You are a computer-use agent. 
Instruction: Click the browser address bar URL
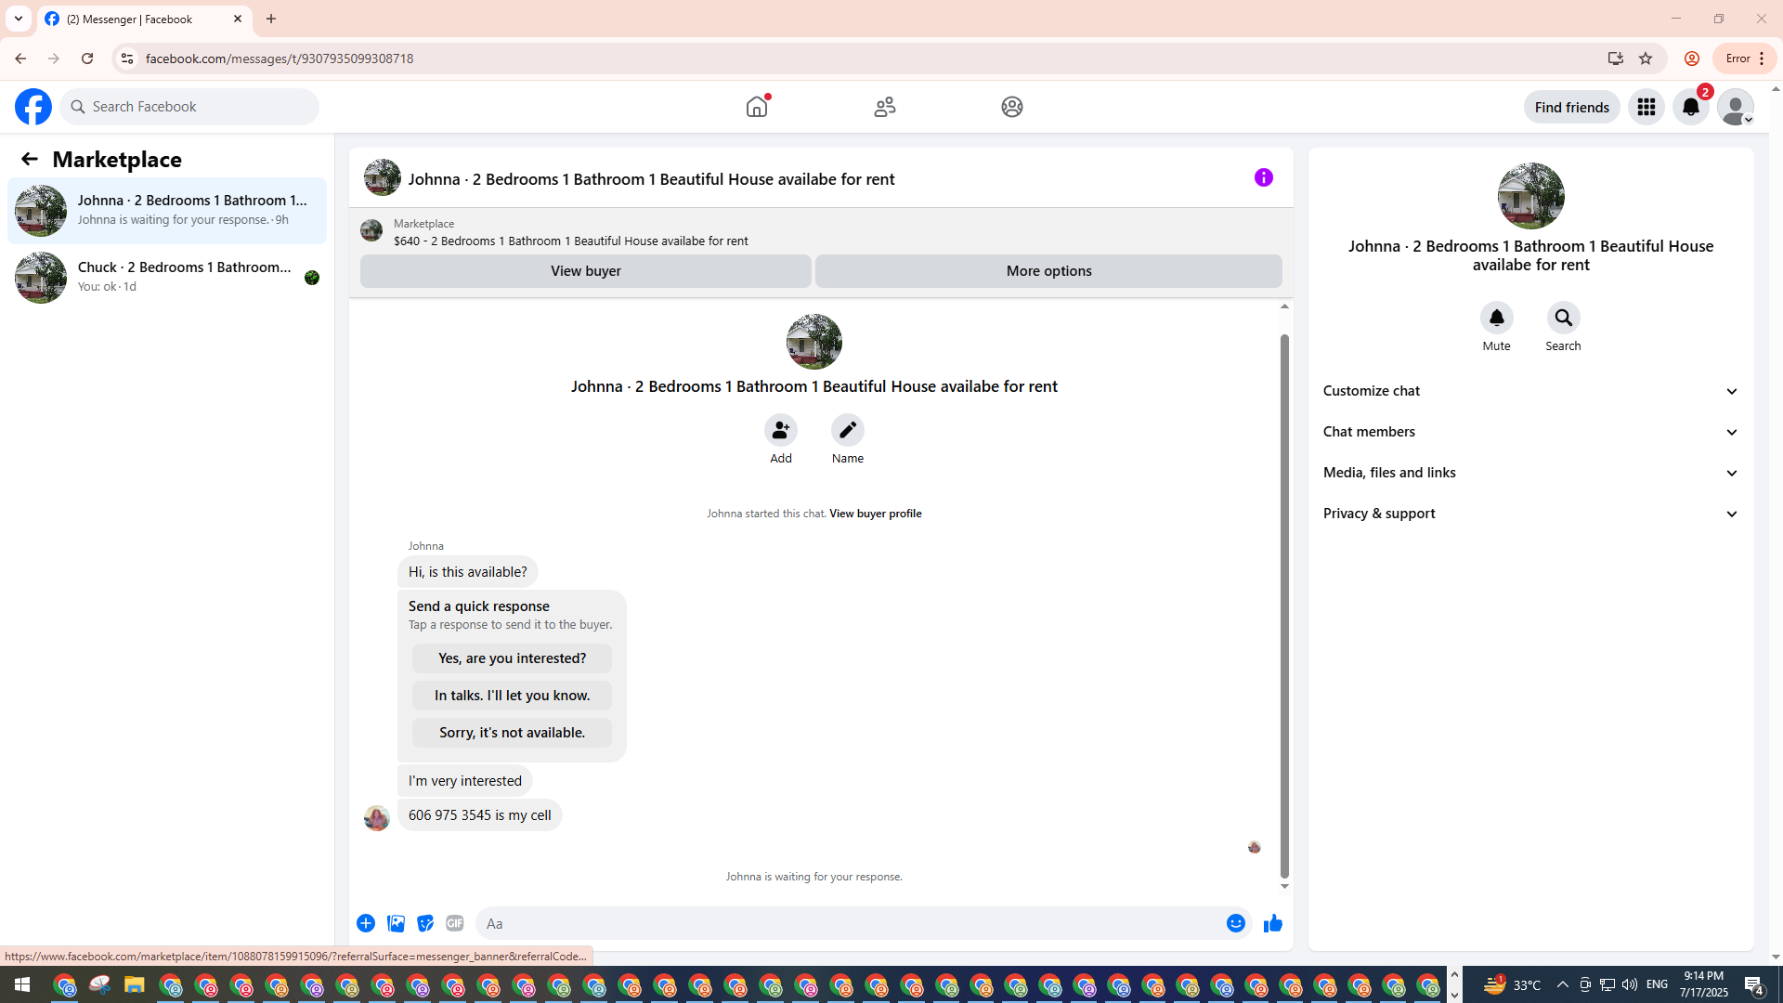pyautogui.click(x=280, y=59)
